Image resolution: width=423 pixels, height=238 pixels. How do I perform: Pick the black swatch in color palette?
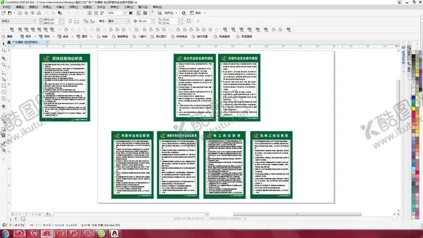tap(413, 57)
